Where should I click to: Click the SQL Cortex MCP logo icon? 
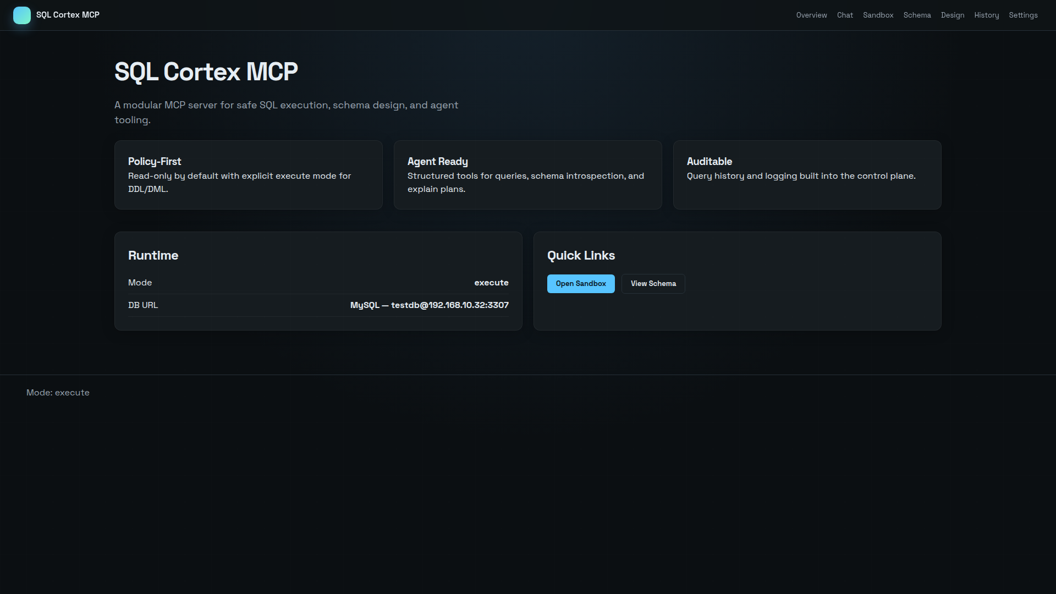click(22, 15)
